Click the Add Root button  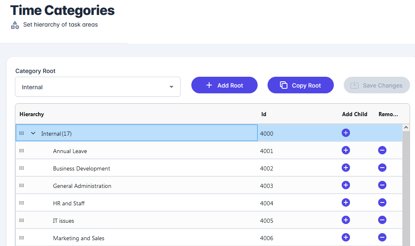click(x=224, y=85)
